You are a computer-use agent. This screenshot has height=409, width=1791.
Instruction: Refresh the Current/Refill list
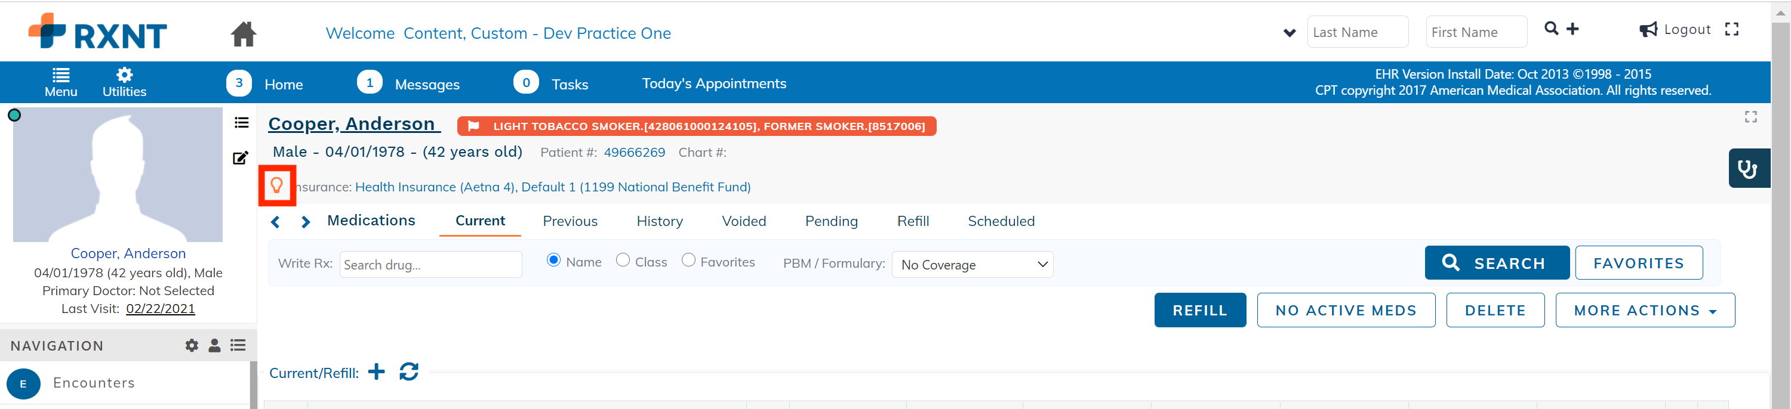(x=409, y=371)
